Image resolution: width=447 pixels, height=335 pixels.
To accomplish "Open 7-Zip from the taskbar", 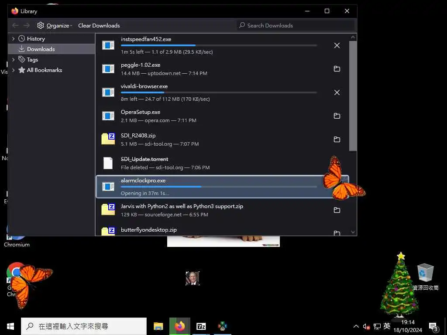I will (x=201, y=326).
